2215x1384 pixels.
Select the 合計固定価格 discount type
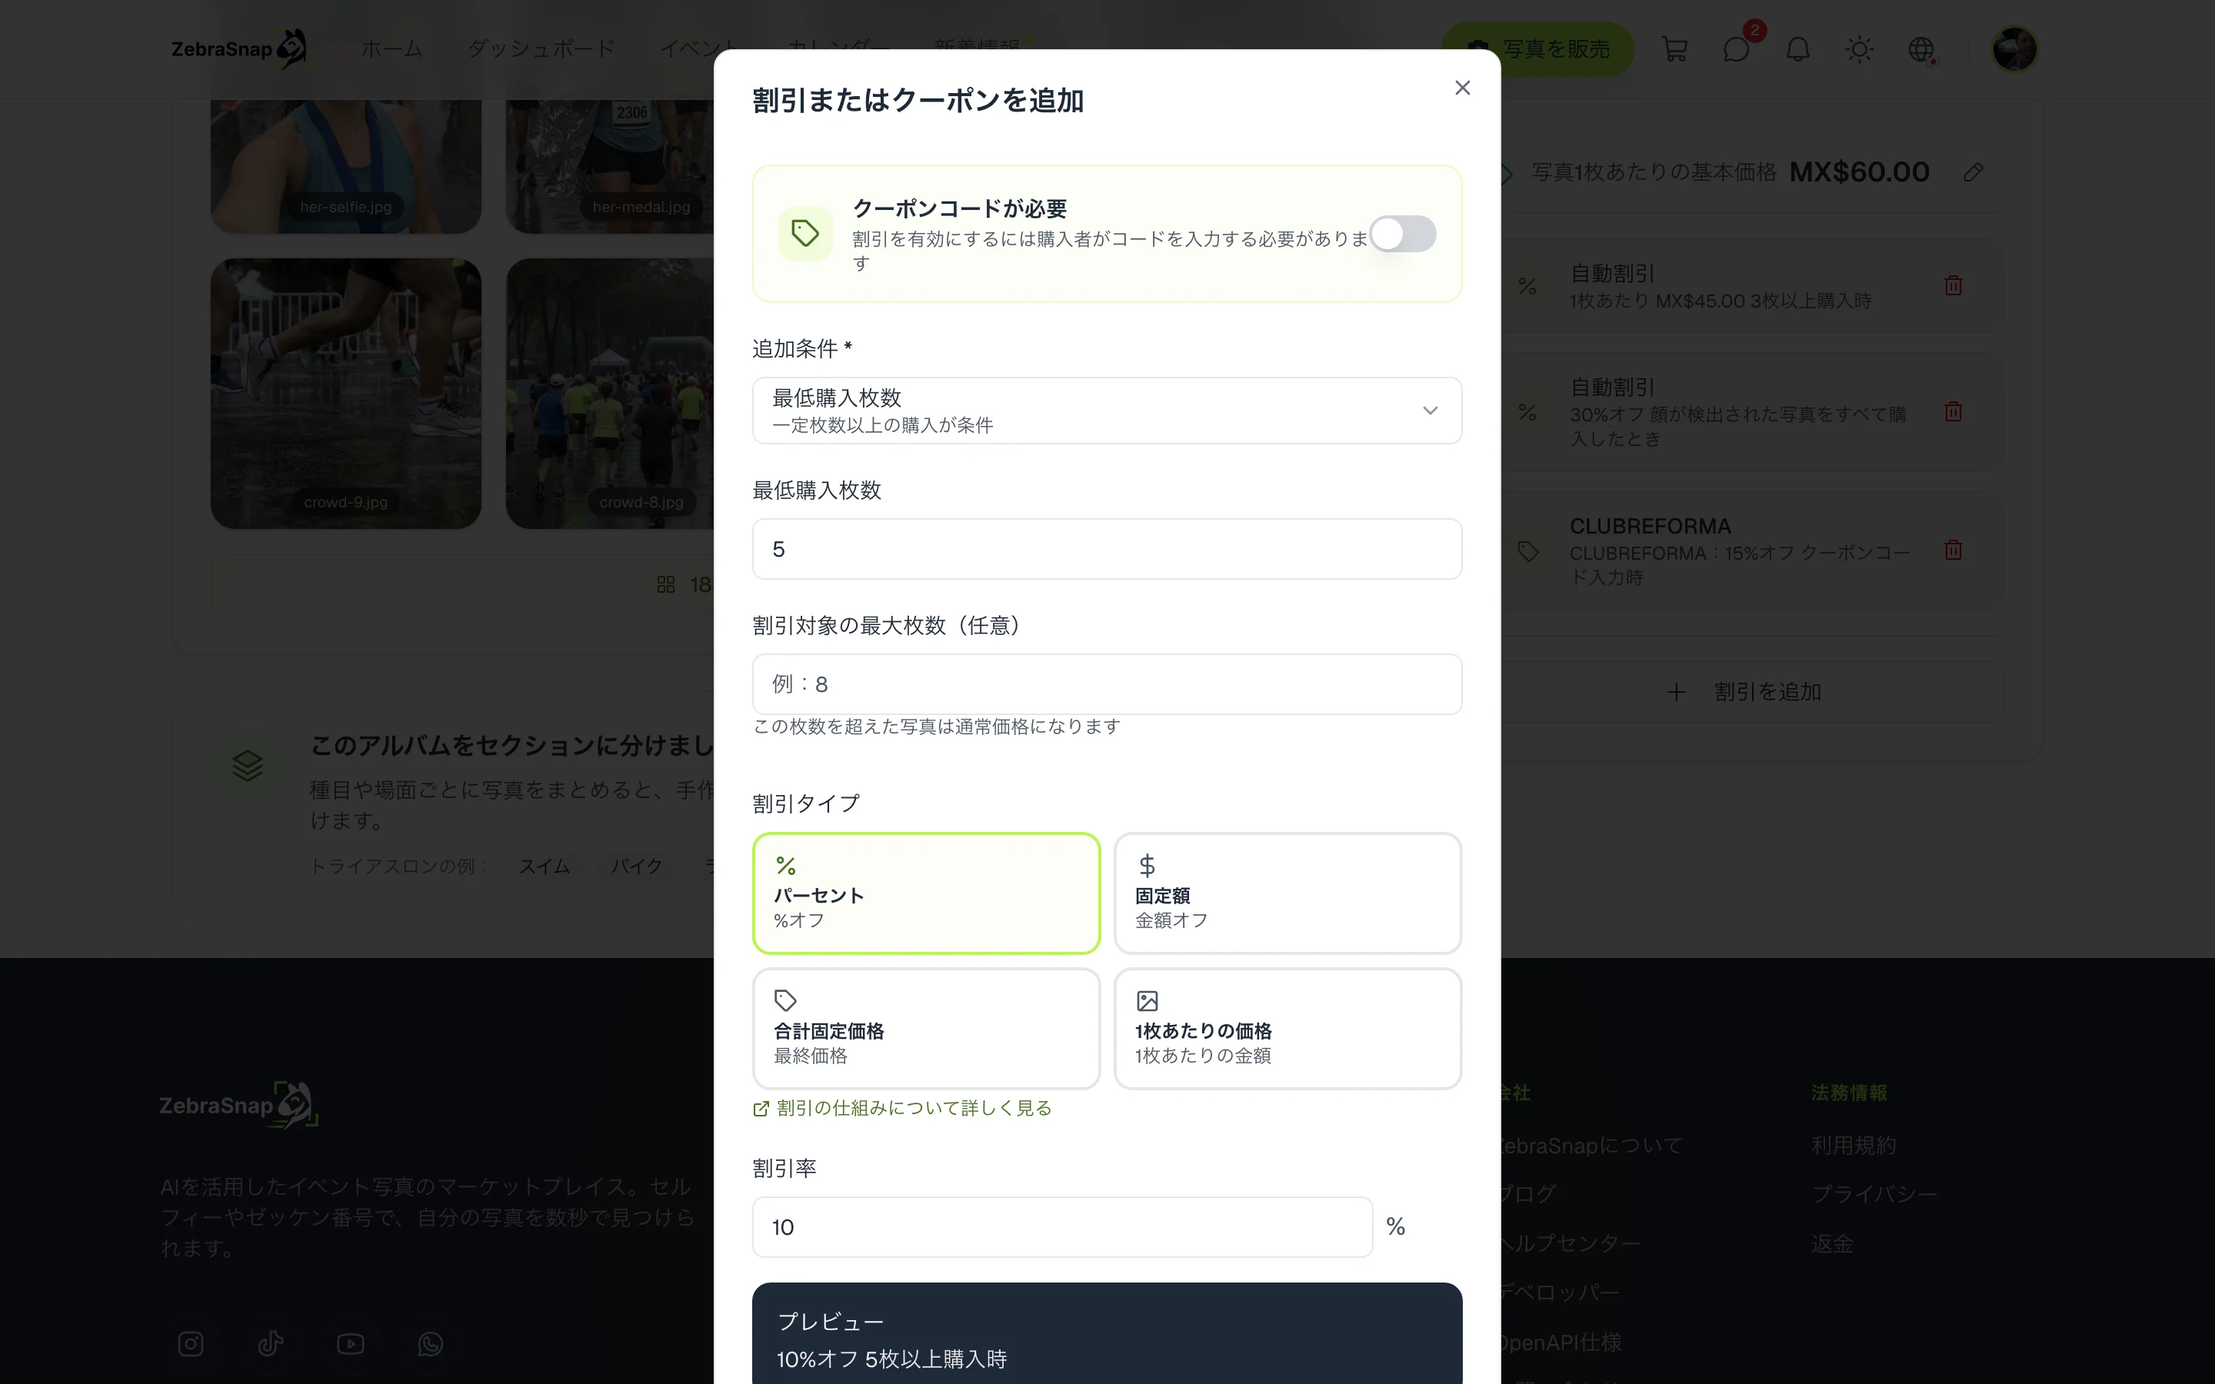[x=925, y=1028]
